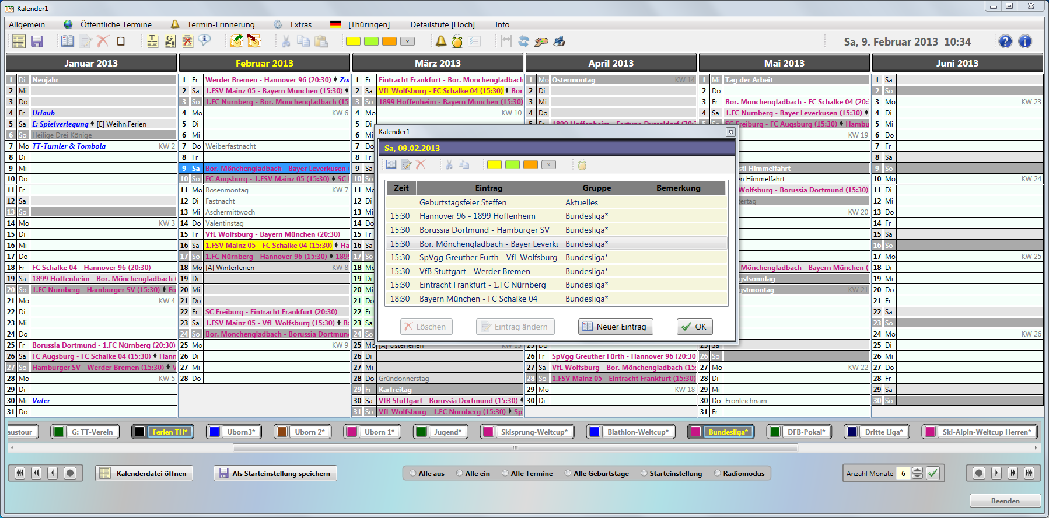Viewport: 1049px width, 518px height.
Task: Click the Anzahl Monate number field
Action: pyautogui.click(x=903, y=473)
